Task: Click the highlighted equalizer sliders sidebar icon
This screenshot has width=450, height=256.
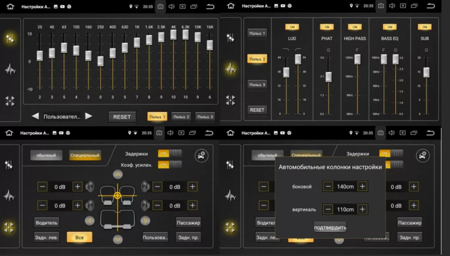Action: click(10, 39)
